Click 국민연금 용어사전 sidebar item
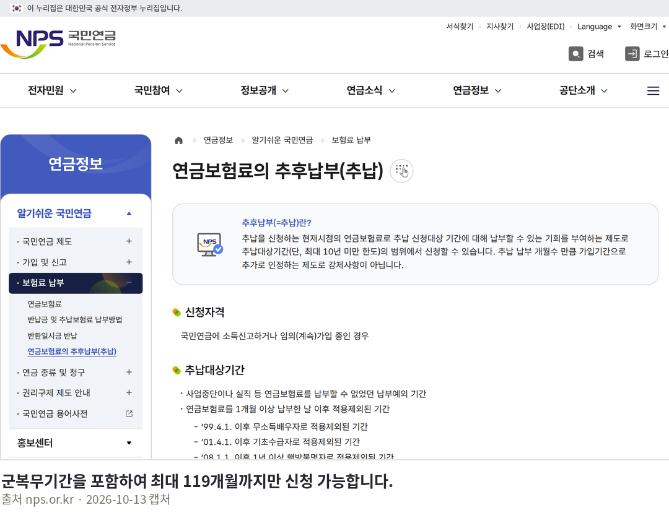This screenshot has height=513, width=669. [55, 414]
